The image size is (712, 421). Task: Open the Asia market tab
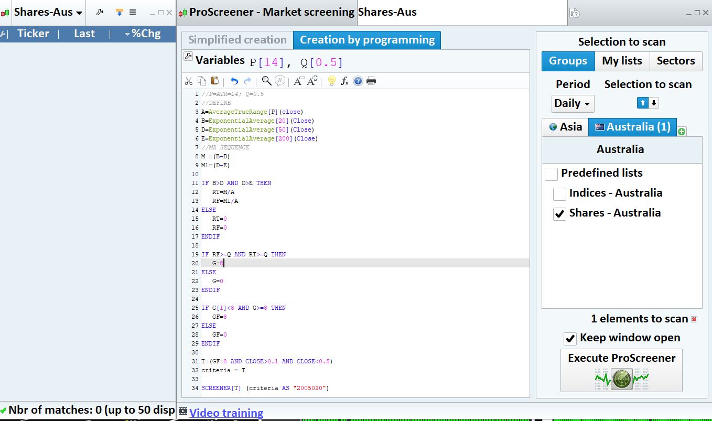565,127
